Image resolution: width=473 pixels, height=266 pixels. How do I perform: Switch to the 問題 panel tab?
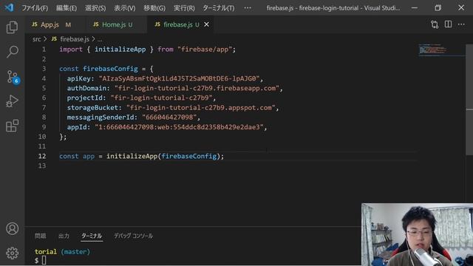40,236
